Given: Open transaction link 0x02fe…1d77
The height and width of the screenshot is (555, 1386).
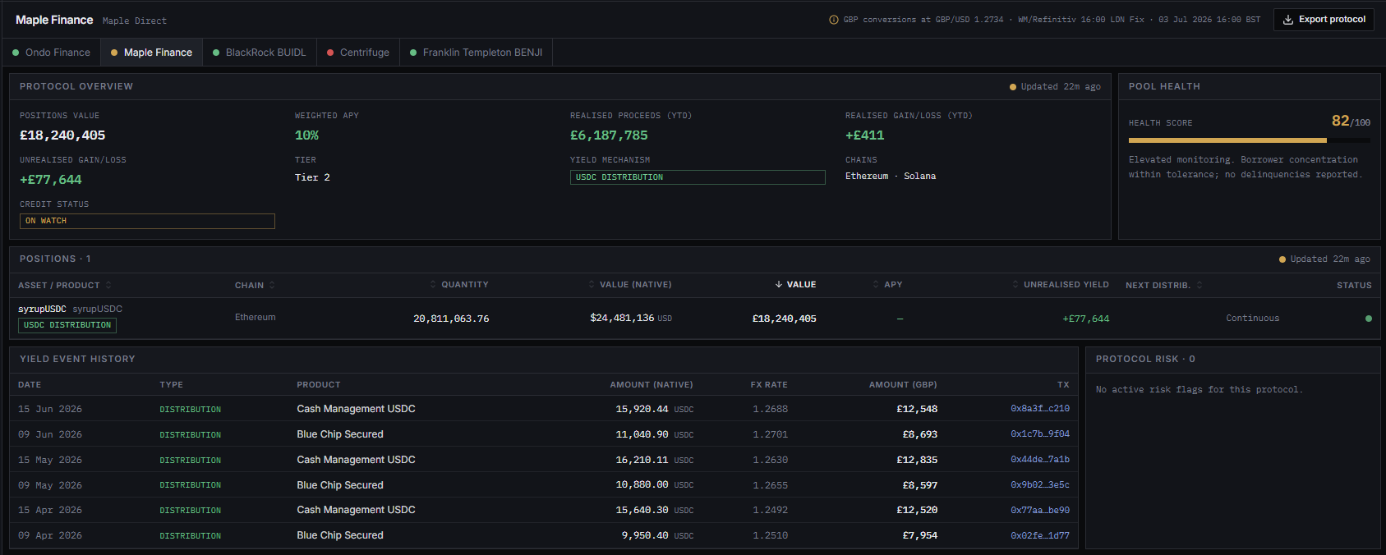Looking at the screenshot, I should pos(1040,535).
